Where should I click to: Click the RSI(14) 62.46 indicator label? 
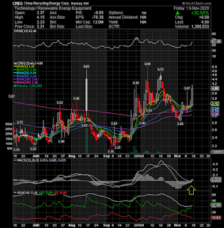pyautogui.click(x=25, y=31)
